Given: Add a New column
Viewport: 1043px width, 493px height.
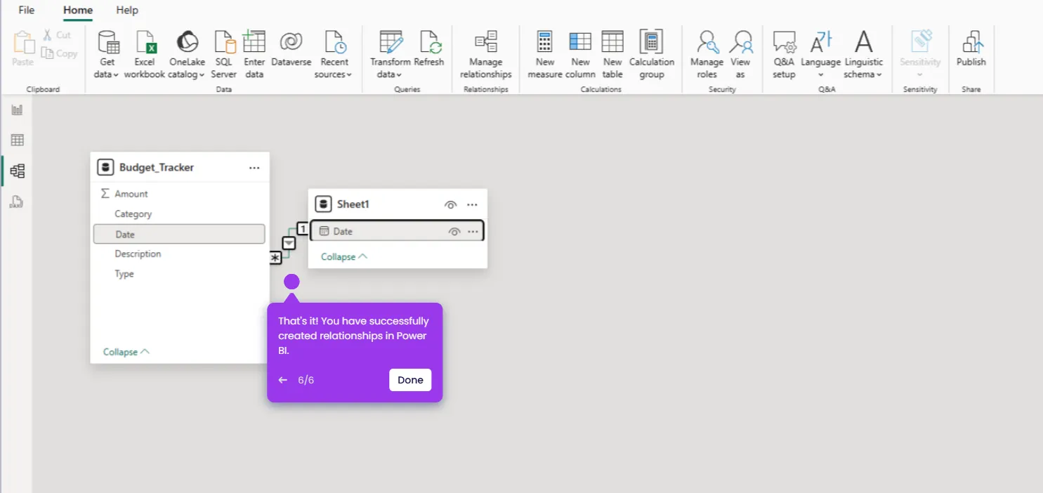Looking at the screenshot, I should pyautogui.click(x=580, y=55).
